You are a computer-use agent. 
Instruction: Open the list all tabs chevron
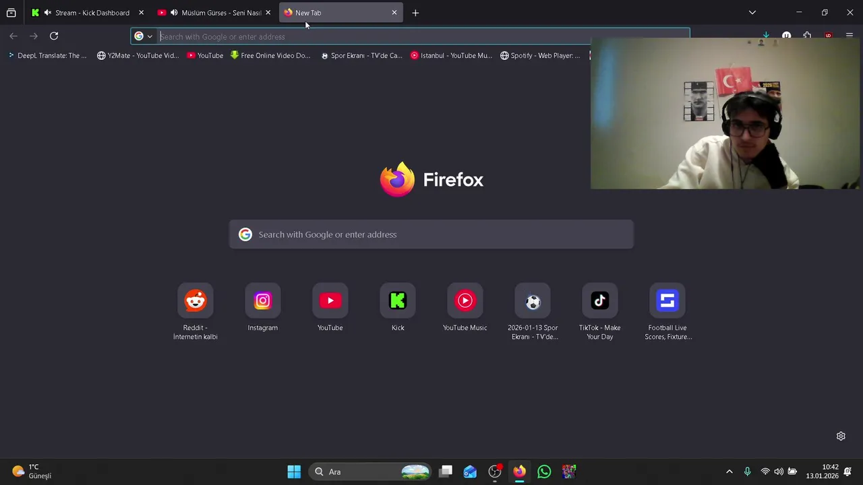(752, 13)
